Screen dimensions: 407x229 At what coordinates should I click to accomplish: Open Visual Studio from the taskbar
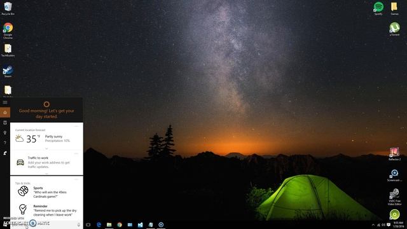pyautogui.click(x=140, y=225)
